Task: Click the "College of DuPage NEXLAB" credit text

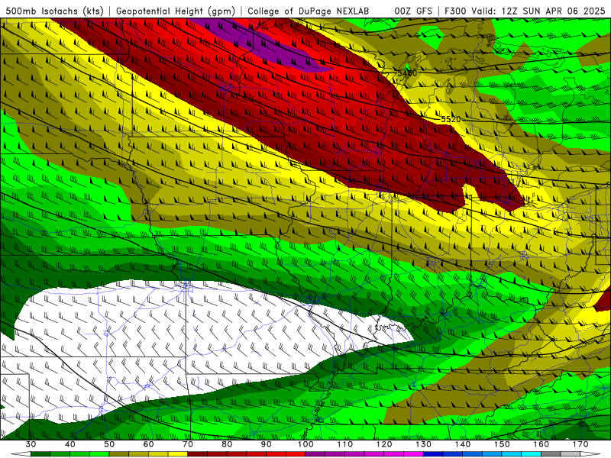Action: [309, 11]
